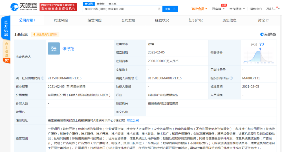
Task: Click the 天眼查 logo at top left
Action: 24,7
